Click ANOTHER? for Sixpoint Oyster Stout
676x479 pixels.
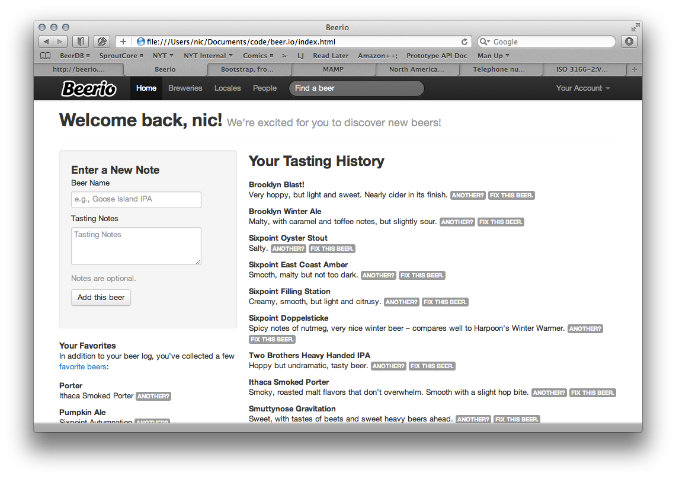point(289,249)
